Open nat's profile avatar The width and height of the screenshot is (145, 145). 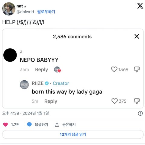click(9, 9)
